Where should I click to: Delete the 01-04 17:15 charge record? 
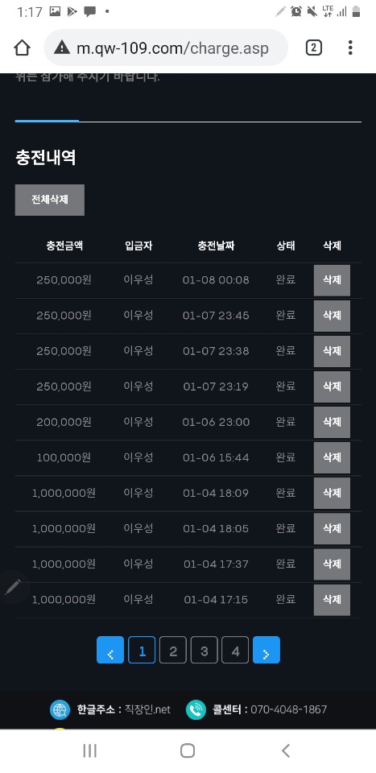(333, 599)
